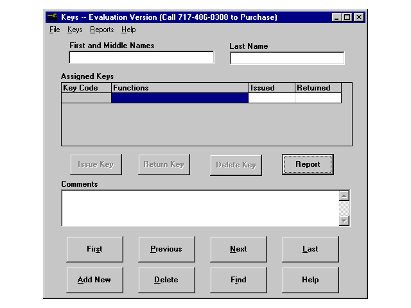Jump to the Last record
The image size is (411, 308).
[x=310, y=249]
